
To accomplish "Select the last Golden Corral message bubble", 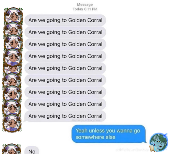I will 65,116.
